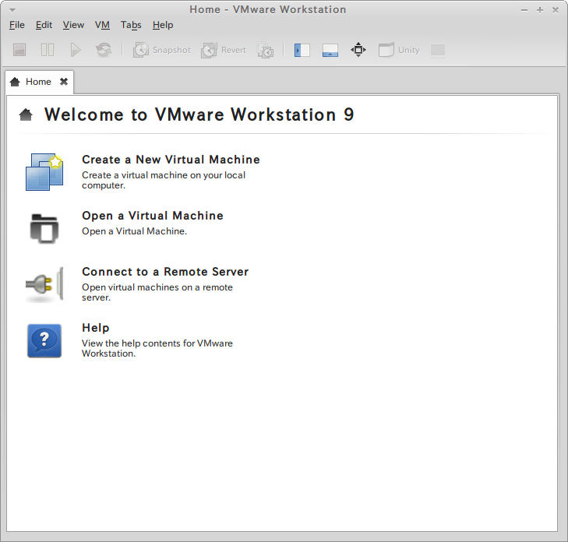
Task: Click 'Create a virtual machine on your local computer.' text
Action: [164, 181]
